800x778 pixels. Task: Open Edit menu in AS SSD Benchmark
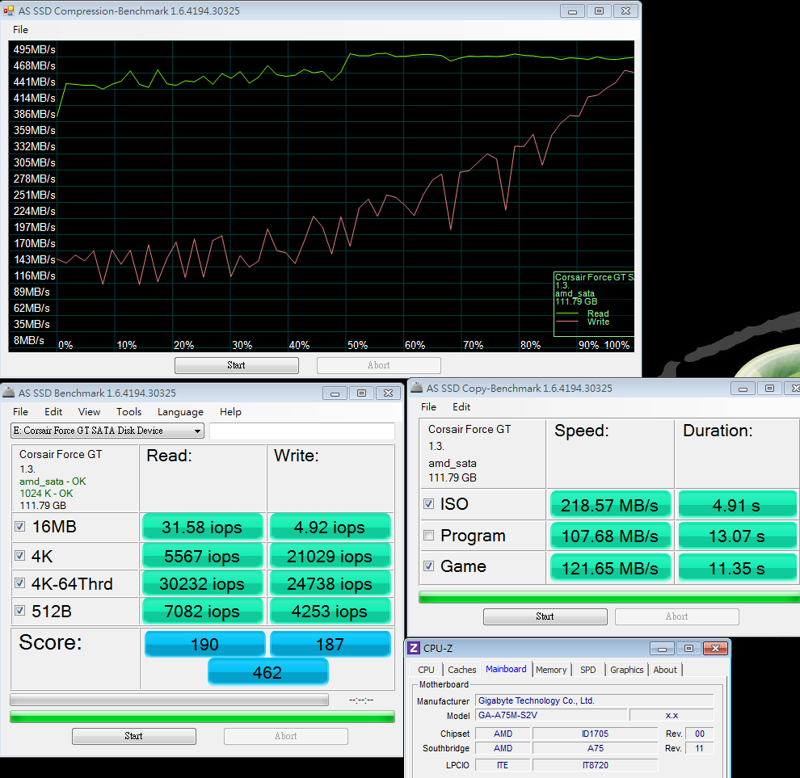53,412
